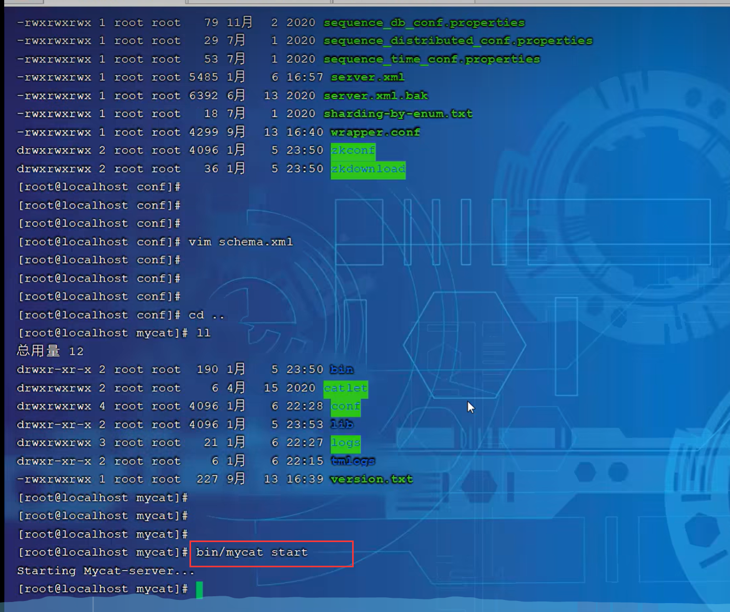Click the 'Starting Mycat-server...' output line
The height and width of the screenshot is (612, 730).
pyautogui.click(x=106, y=570)
